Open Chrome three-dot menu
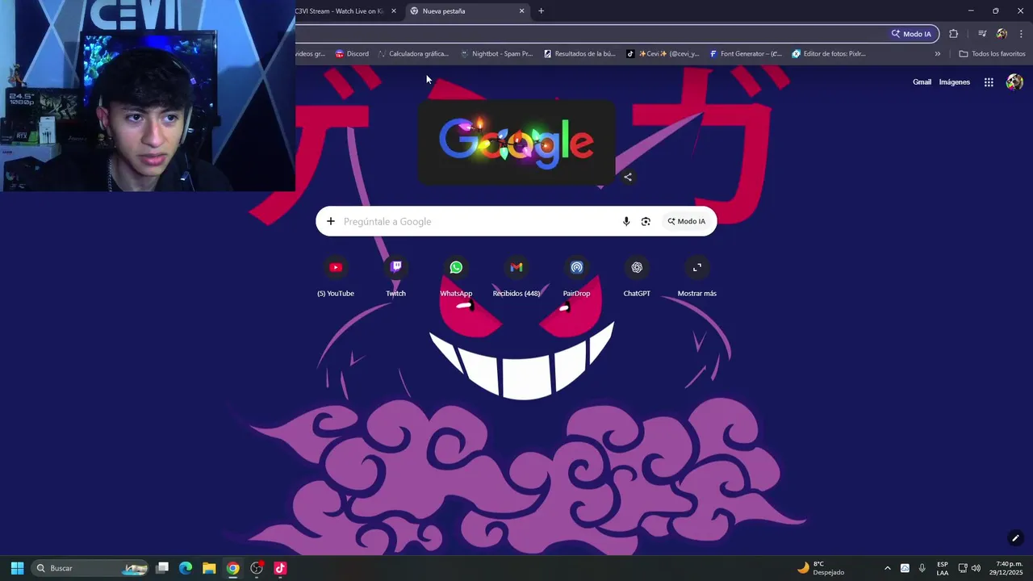The image size is (1033, 581). 1021,34
